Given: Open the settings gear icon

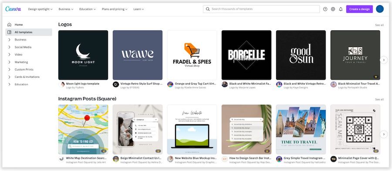Looking at the screenshot, I should (x=333, y=9).
